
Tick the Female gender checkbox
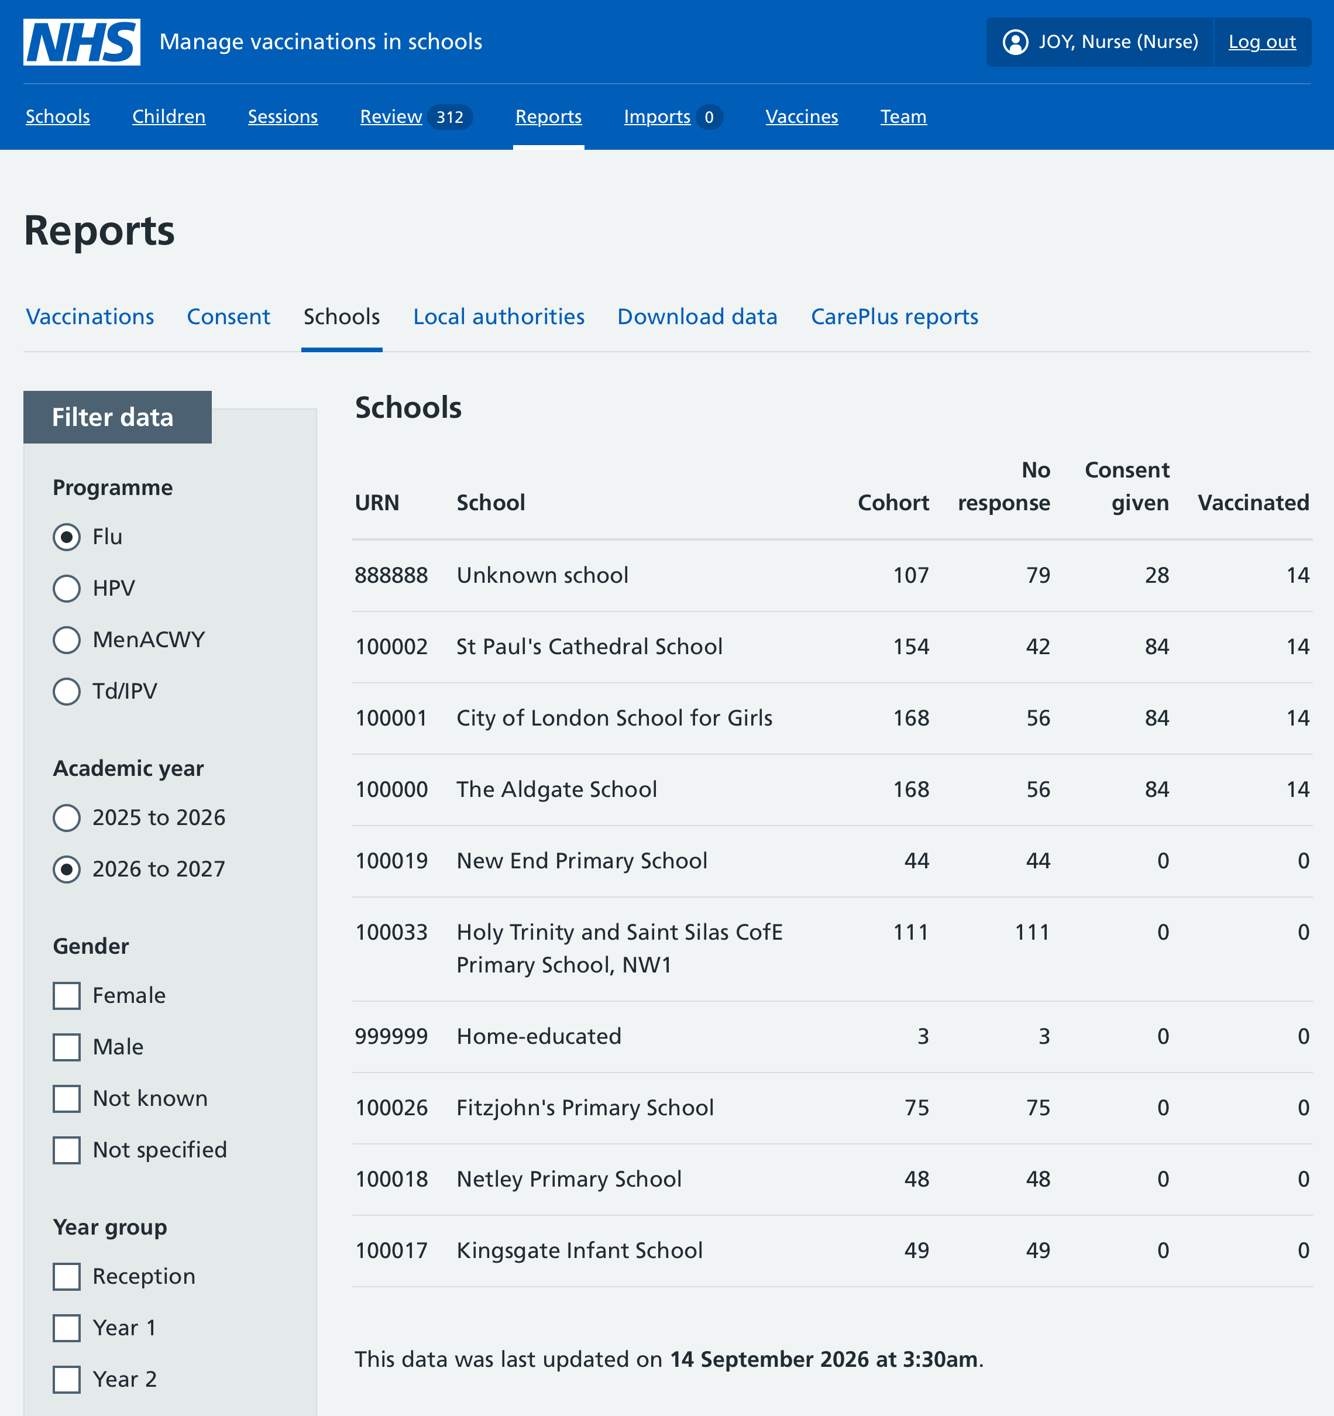(x=67, y=996)
